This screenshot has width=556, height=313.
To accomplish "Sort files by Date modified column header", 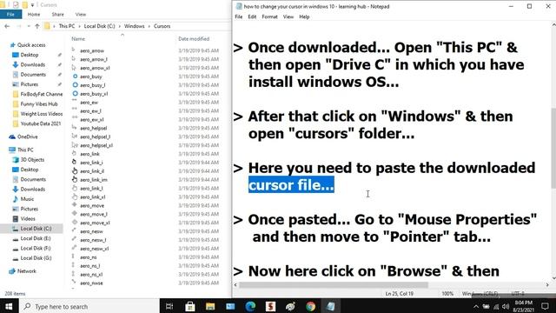I will 194,38.
